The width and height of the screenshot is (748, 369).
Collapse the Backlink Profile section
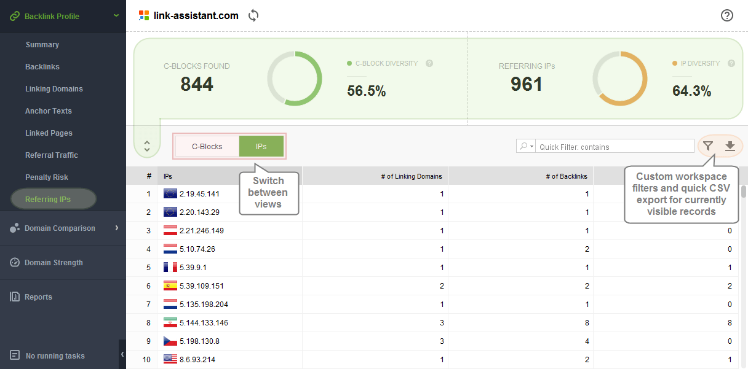click(116, 16)
